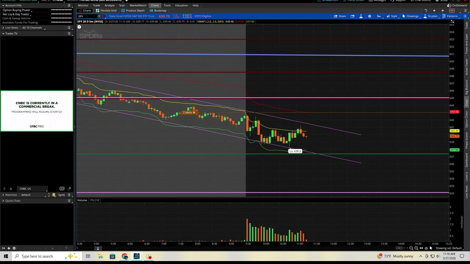Add a gadget with the plus icon
This screenshot has height=264, width=470.
pos(9,248)
